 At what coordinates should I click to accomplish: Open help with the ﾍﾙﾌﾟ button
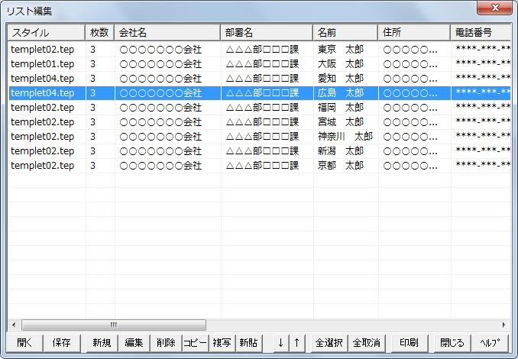click(x=490, y=343)
